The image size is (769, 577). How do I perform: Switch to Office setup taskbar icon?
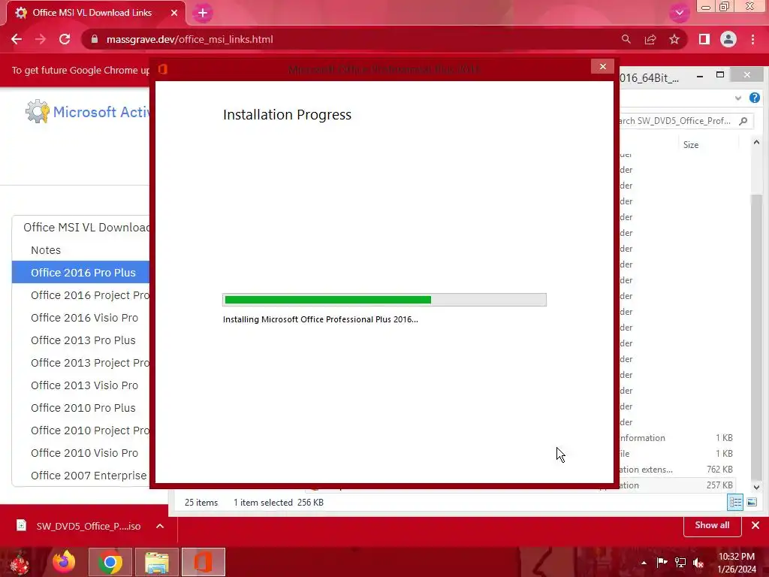(203, 562)
